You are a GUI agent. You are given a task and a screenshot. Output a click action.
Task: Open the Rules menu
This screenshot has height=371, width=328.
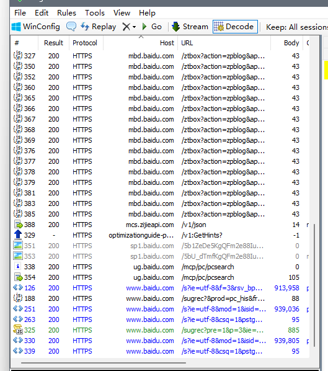click(66, 13)
